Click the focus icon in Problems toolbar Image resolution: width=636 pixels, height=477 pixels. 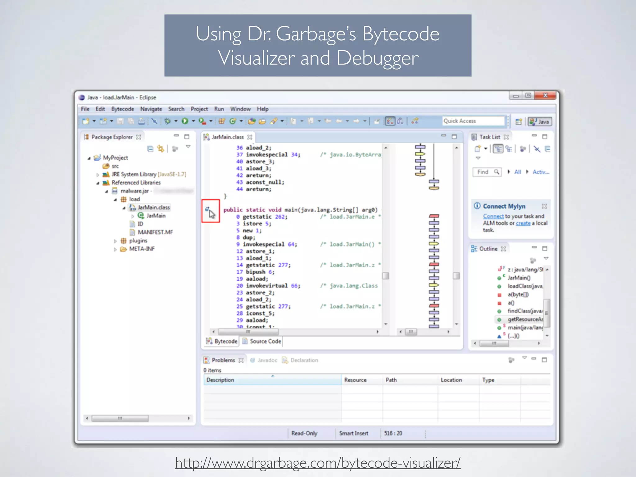[511, 360]
